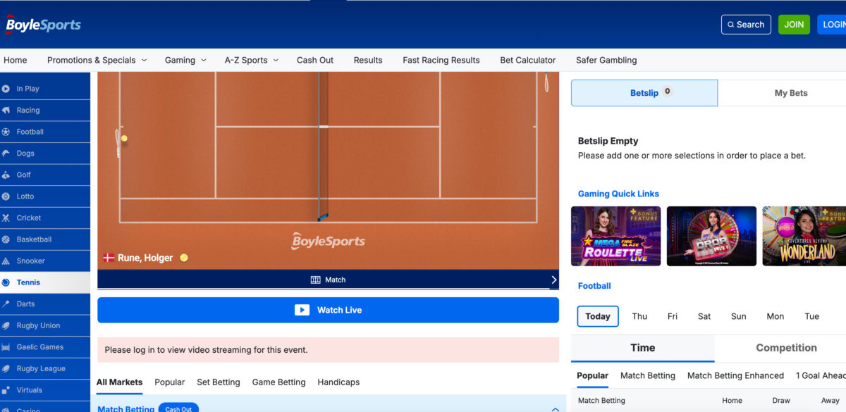Select the Popular football markets tab
The width and height of the screenshot is (846, 412).
(x=593, y=376)
